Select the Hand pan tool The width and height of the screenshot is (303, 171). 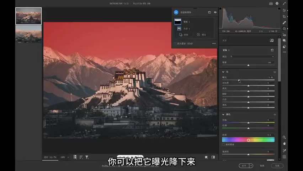click(284, 144)
